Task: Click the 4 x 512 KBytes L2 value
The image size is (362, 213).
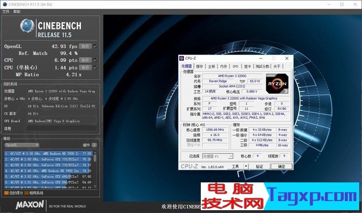Action: 262,140
